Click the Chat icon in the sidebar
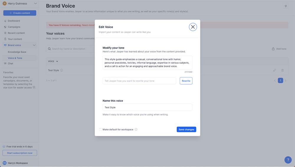Screen dimensions: 295x167 (5, 64)
